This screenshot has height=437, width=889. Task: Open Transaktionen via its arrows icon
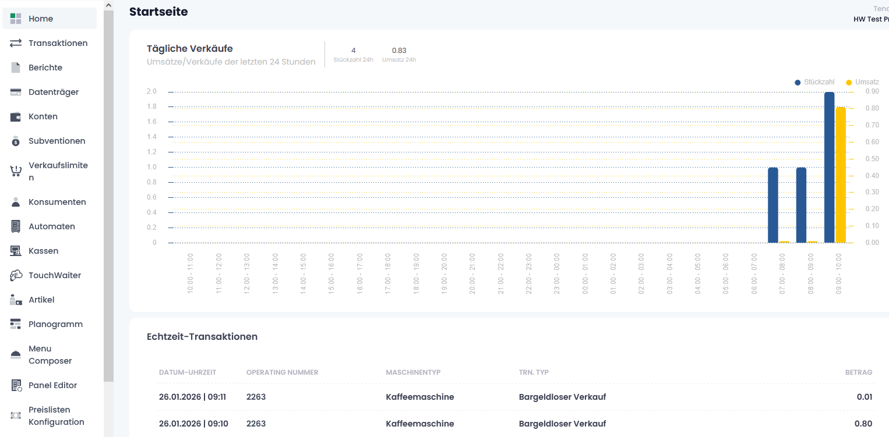click(16, 43)
